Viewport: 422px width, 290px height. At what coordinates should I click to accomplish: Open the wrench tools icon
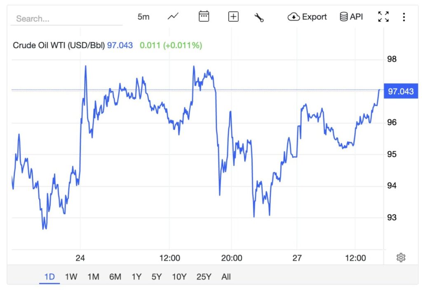click(x=259, y=17)
